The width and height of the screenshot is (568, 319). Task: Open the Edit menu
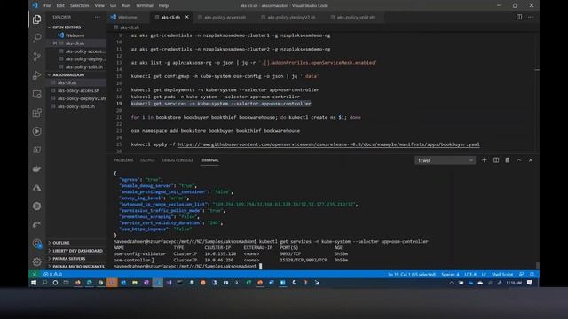pos(60,5)
